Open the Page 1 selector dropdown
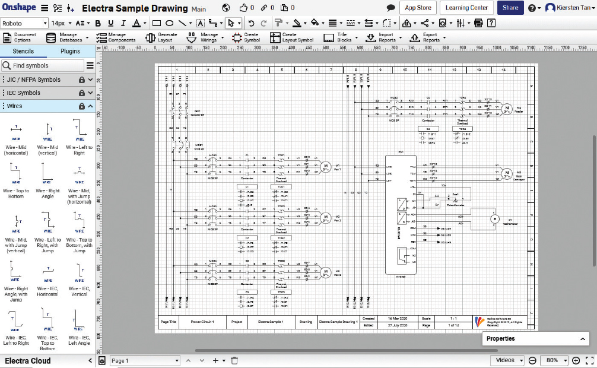Screen dimensions: 597x368 pyautogui.click(x=144, y=360)
